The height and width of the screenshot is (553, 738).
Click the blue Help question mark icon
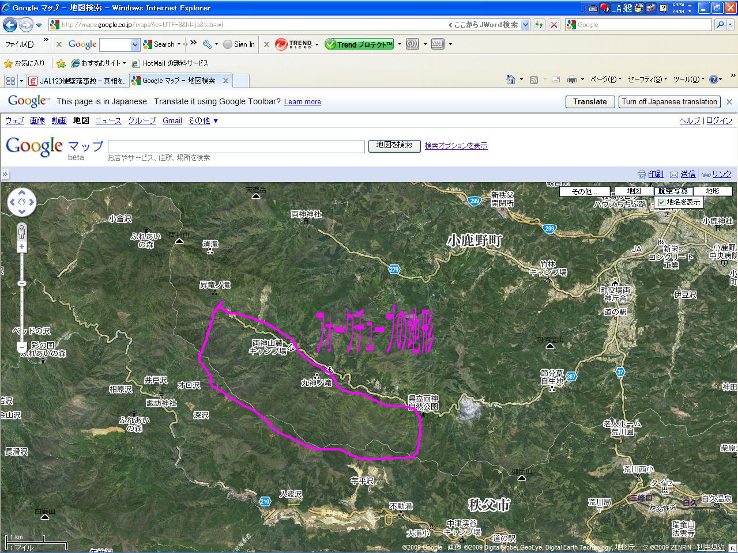tap(714, 79)
